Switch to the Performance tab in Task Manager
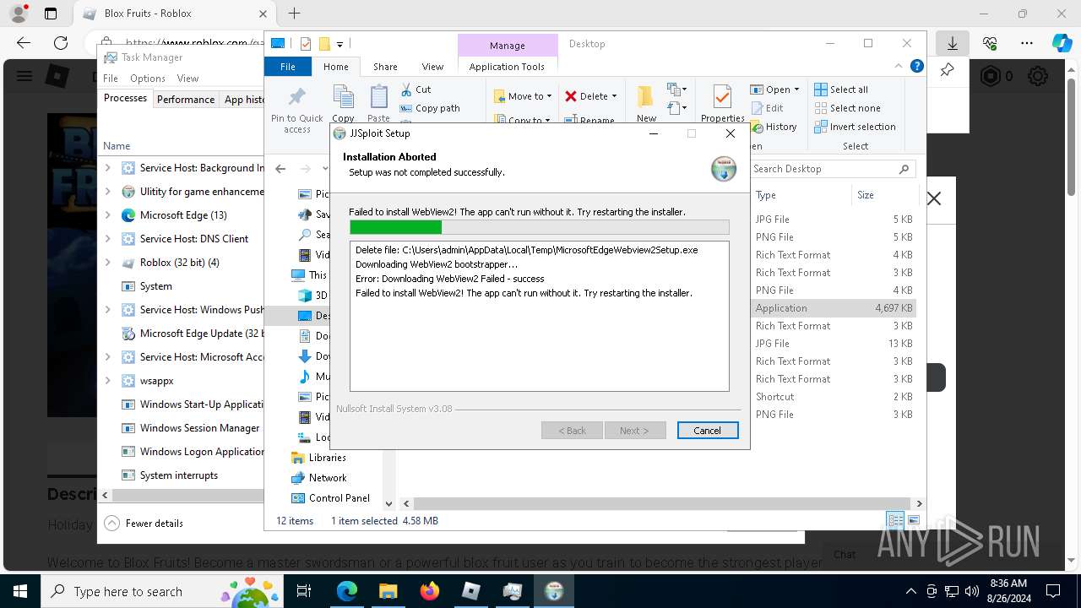 (186, 99)
